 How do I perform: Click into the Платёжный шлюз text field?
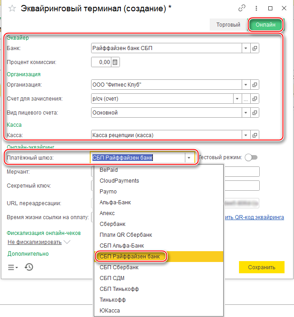coord(138,158)
